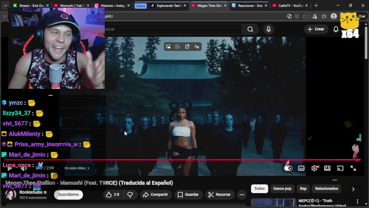Switch to 'CeéleTV - YouTube' browser tab
Image resolution: width=369 pixels, height=208 pixels.
coord(291,5)
